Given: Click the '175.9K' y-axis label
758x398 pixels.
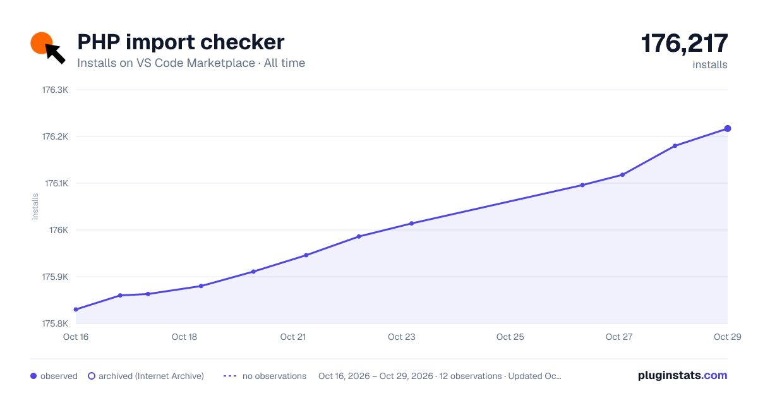Looking at the screenshot, I should (x=55, y=277).
